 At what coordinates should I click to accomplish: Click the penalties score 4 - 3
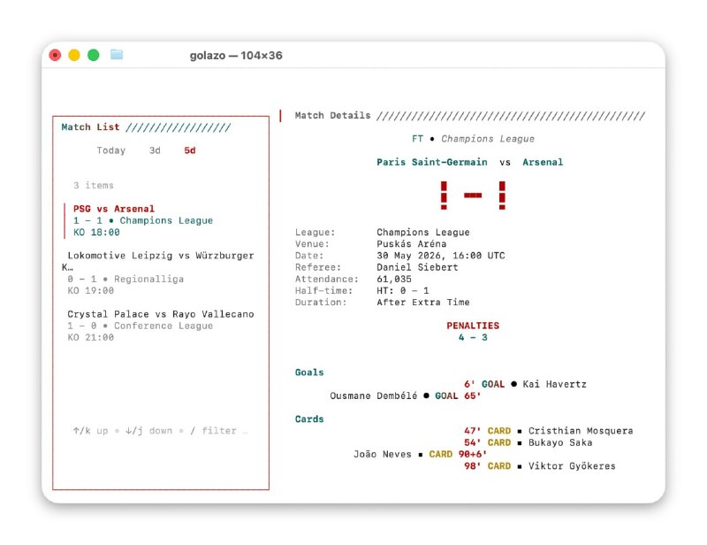(x=473, y=337)
